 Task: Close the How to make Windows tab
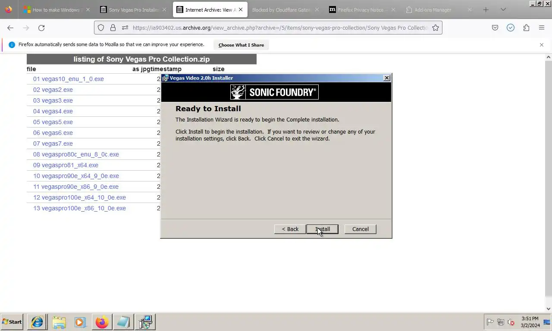point(88,9)
